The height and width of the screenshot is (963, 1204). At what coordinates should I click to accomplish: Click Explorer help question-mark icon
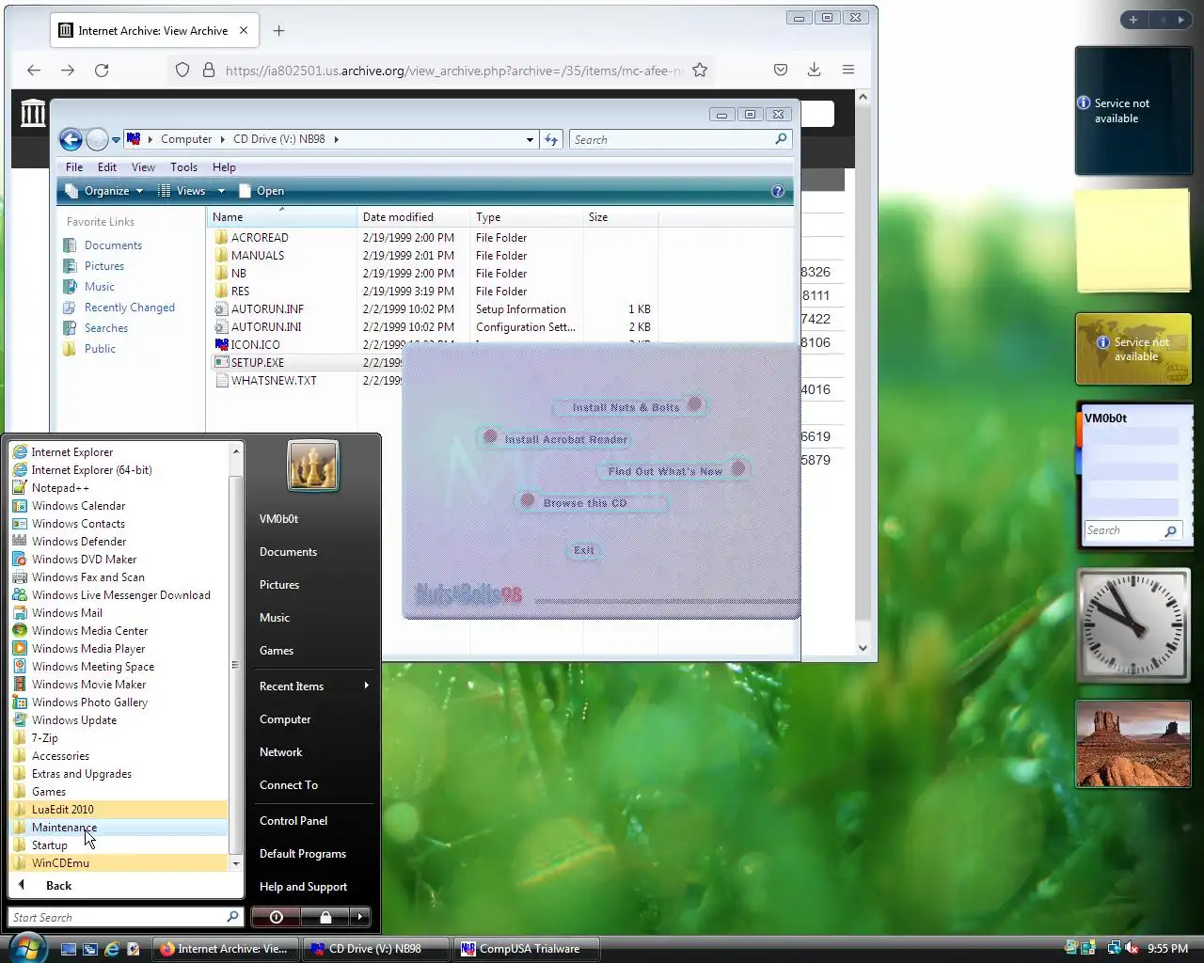click(778, 191)
